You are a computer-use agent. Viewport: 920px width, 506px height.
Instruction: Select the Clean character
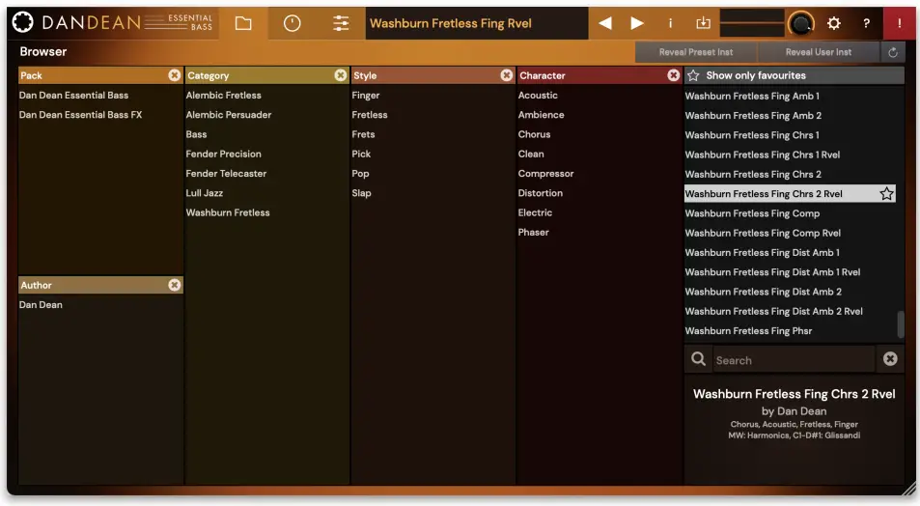pos(530,154)
